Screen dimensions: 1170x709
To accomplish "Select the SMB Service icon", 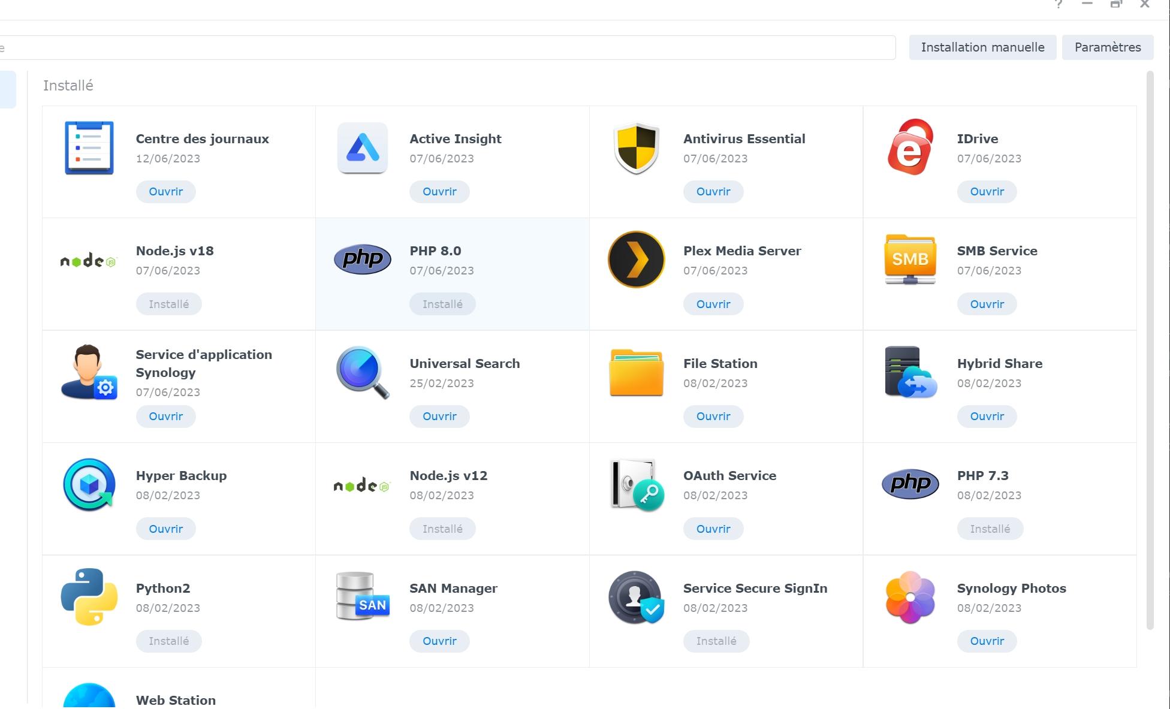I will 910,260.
